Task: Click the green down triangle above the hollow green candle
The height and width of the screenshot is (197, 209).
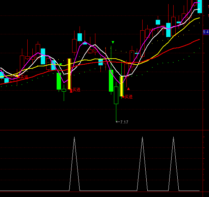Action: pos(113,42)
